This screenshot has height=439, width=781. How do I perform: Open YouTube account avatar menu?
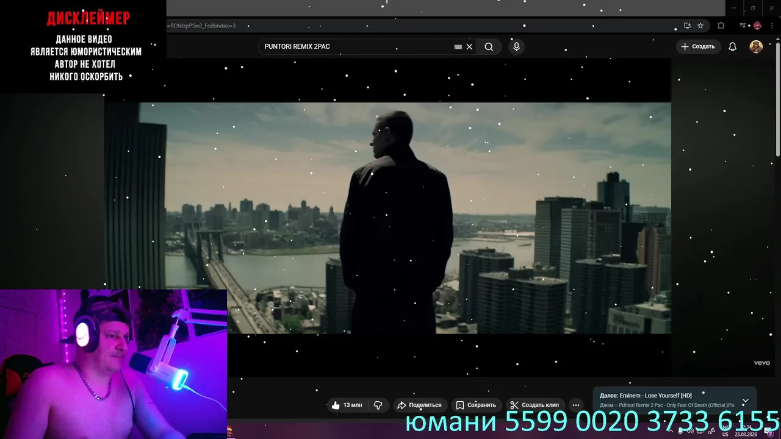coord(756,46)
